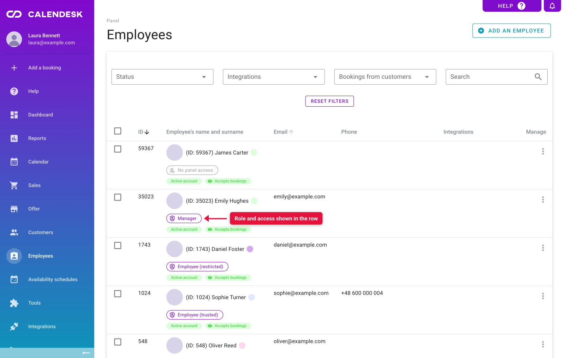Click Oliver Reed's pink color dot
Image resolution: width=565 pixels, height=358 pixels.
click(242, 345)
